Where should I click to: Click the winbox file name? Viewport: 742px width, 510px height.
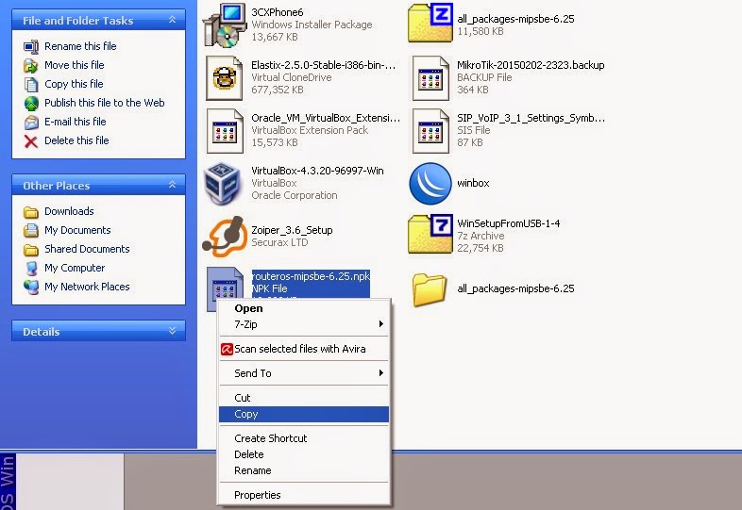coord(473,184)
